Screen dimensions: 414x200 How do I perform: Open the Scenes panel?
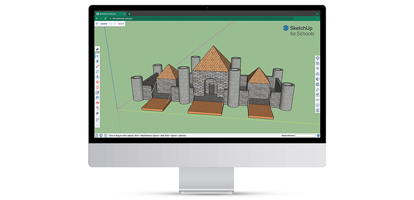pyautogui.click(x=317, y=94)
